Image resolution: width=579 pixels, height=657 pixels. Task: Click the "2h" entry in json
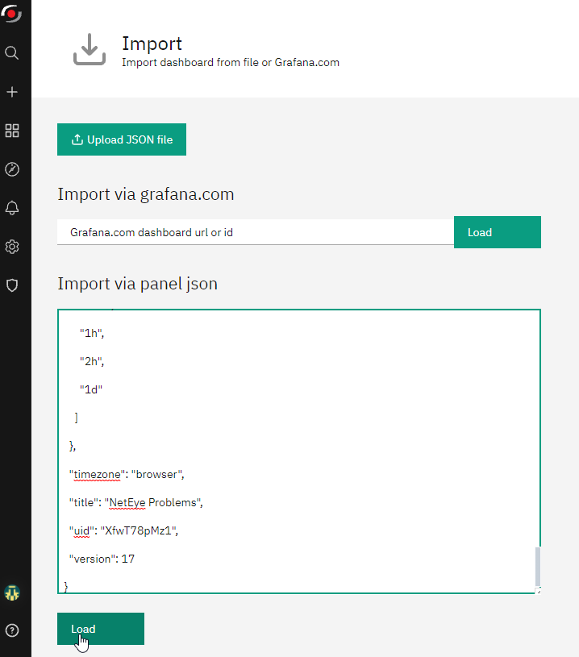[x=92, y=361]
